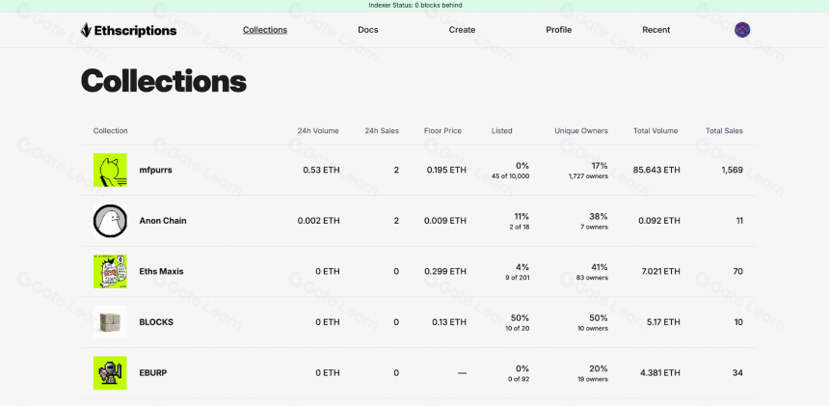Sort by the Listed column header
The width and height of the screenshot is (829, 406).
tap(501, 131)
